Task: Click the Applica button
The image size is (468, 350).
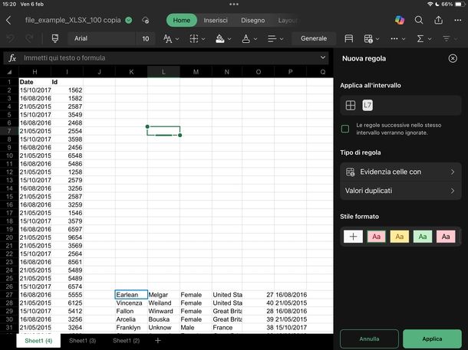Action: click(x=432, y=339)
